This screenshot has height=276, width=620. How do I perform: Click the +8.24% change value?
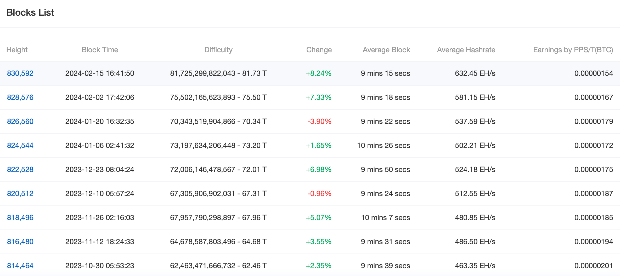click(x=318, y=73)
